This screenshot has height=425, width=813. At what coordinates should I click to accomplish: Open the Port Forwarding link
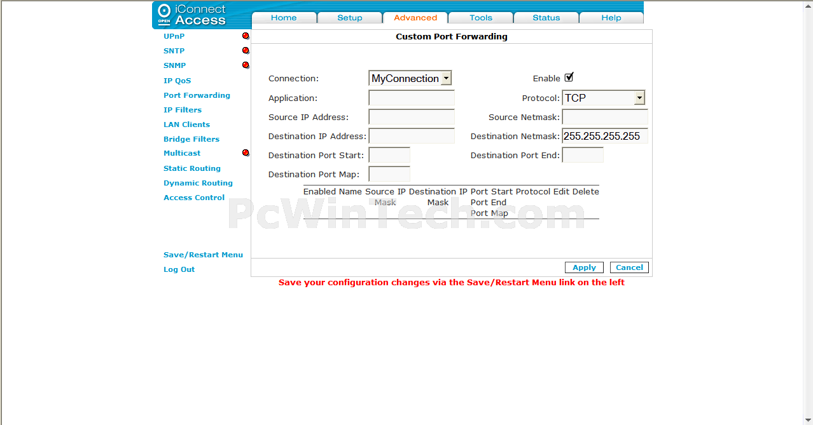click(197, 95)
